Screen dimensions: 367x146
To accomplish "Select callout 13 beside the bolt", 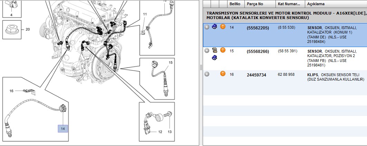I will (170, 132).
